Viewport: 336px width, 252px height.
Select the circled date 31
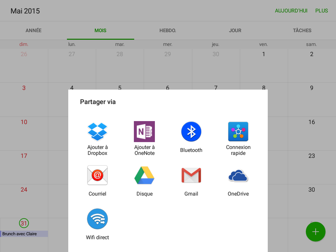[24, 223]
